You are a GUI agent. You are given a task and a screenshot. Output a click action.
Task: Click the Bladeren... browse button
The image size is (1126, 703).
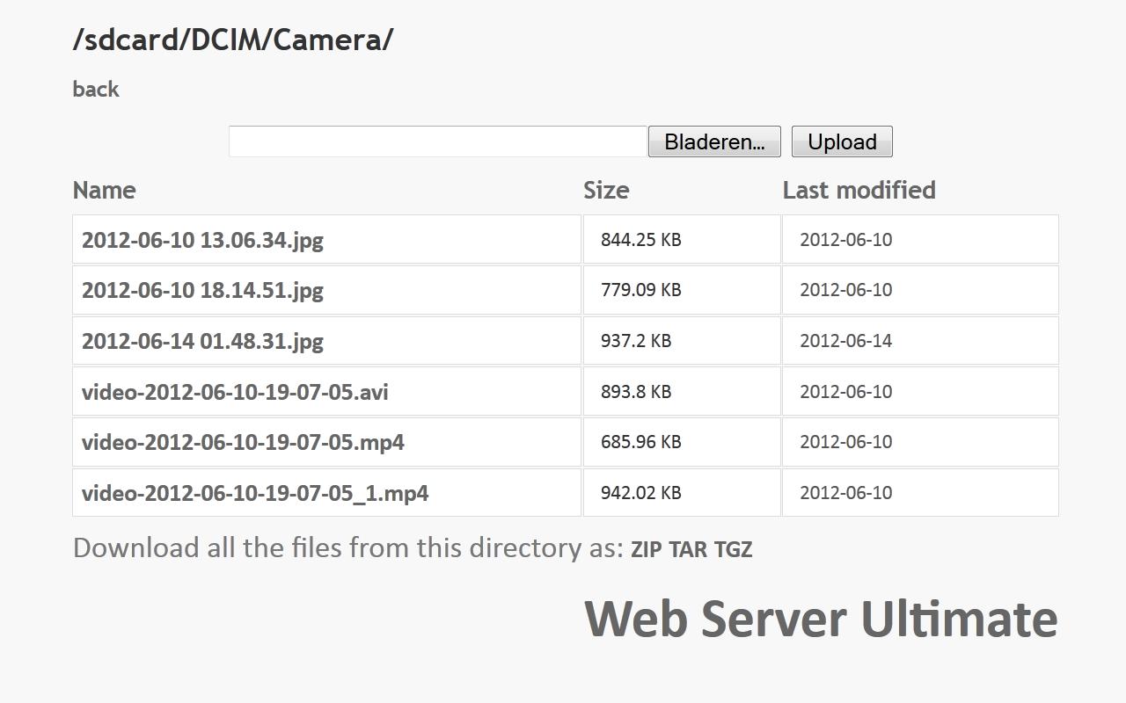tap(714, 141)
